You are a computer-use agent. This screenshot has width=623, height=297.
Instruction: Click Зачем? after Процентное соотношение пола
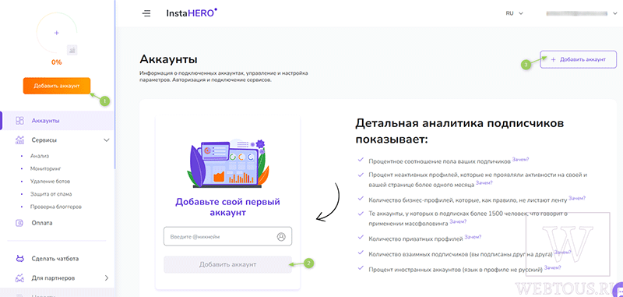pyautogui.click(x=520, y=160)
